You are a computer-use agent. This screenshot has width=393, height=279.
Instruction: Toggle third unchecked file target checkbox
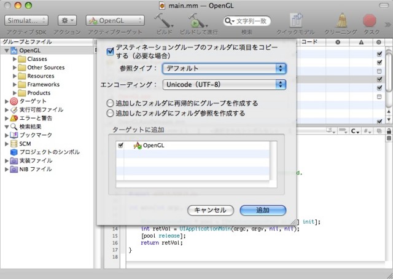point(379,71)
